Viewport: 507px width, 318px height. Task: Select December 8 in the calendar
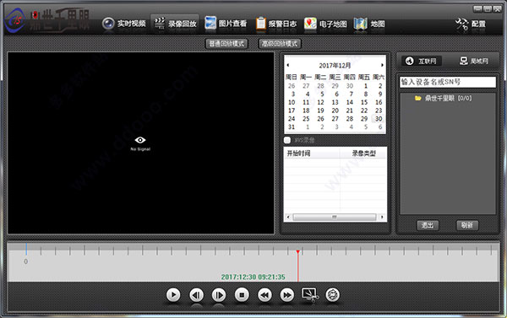366,94
